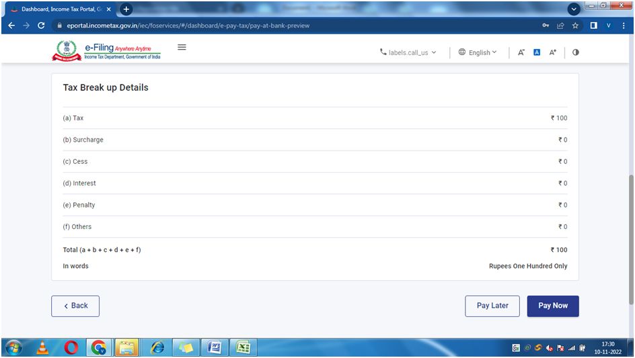This screenshot has width=635, height=358.
Task: Decrease the page font size
Action: 521,52
